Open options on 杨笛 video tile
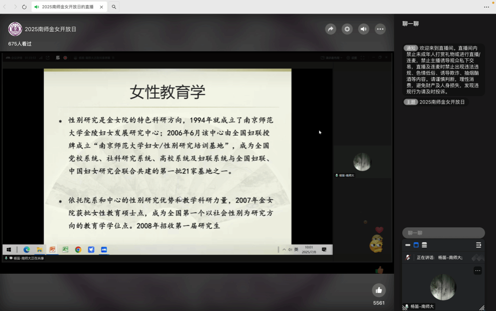This screenshot has width=496, height=311. point(478,271)
